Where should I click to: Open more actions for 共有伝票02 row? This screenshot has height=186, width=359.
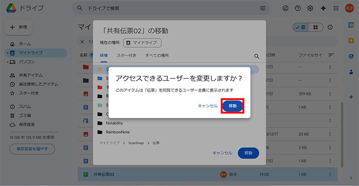pyautogui.click(x=330, y=175)
